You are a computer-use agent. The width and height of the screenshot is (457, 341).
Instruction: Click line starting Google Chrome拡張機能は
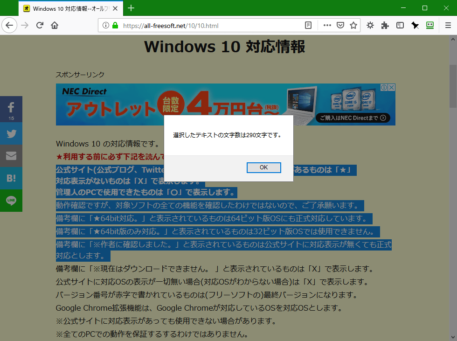(x=200, y=308)
